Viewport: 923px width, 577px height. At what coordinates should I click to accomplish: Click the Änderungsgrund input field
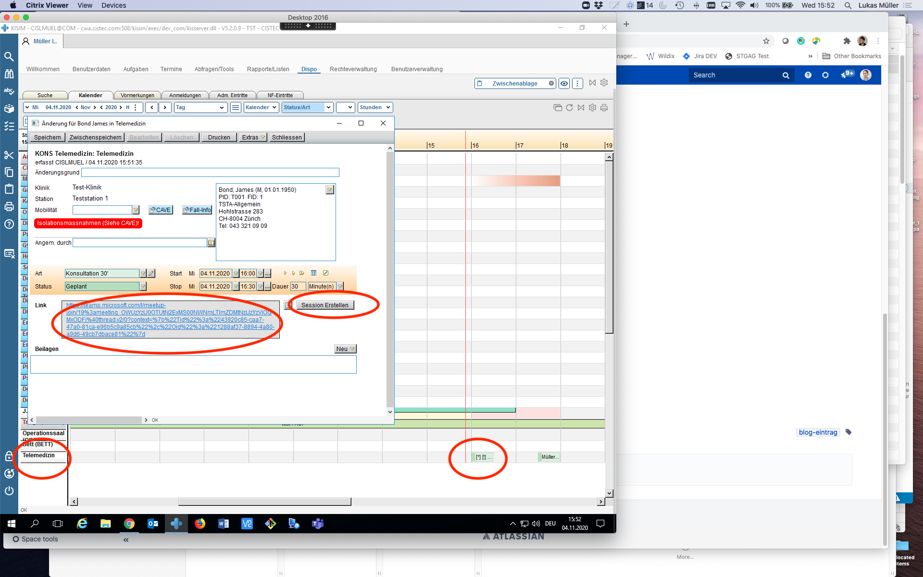pos(210,173)
